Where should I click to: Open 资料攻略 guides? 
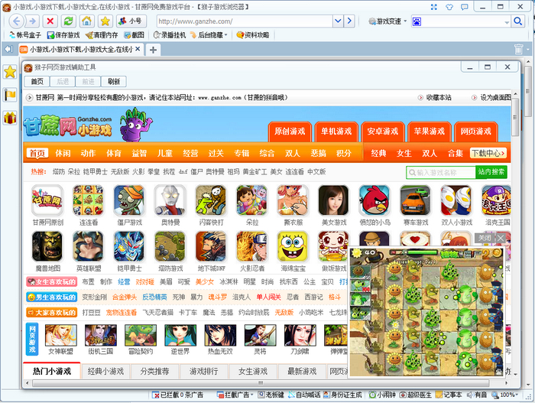pyautogui.click(x=253, y=35)
